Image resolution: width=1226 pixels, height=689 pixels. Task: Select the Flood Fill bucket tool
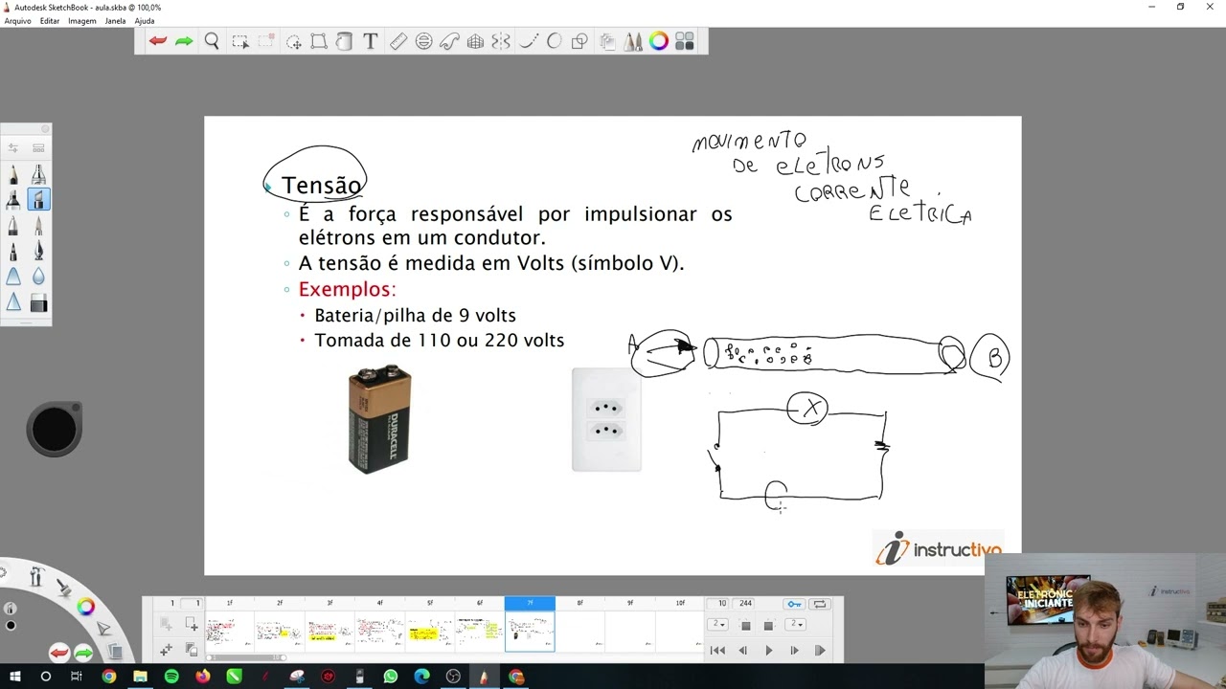click(344, 41)
